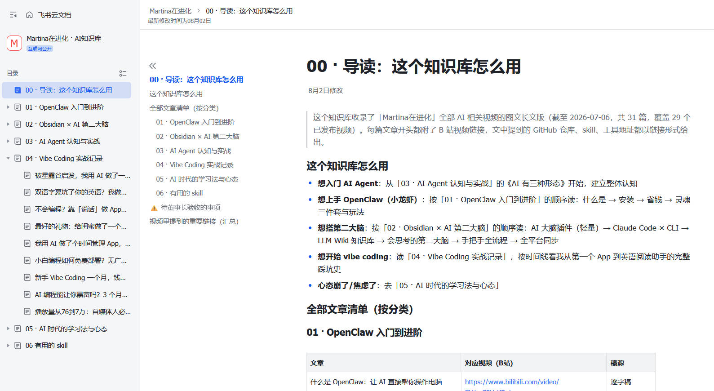Click document icon for 新手 Vibe Coding 一个月 page

[x=27, y=278]
